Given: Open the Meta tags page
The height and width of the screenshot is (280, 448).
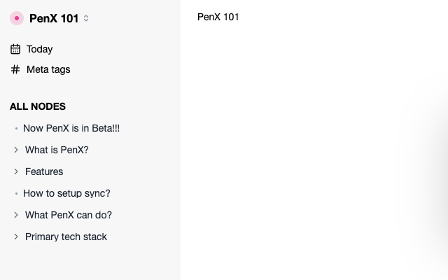Looking at the screenshot, I should (x=48, y=69).
